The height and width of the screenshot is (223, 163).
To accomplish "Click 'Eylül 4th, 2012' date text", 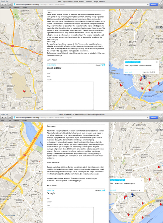I will (135, 190).
